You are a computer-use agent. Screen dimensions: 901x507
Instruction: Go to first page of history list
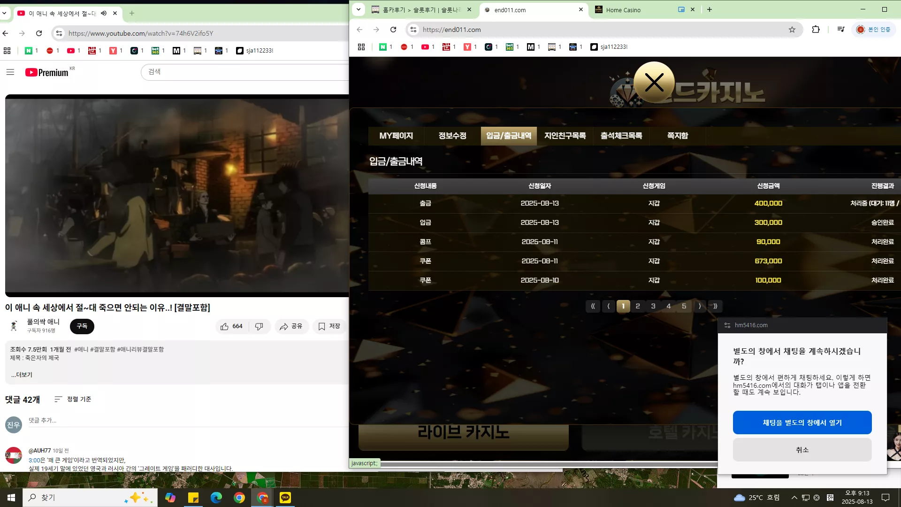593,307
